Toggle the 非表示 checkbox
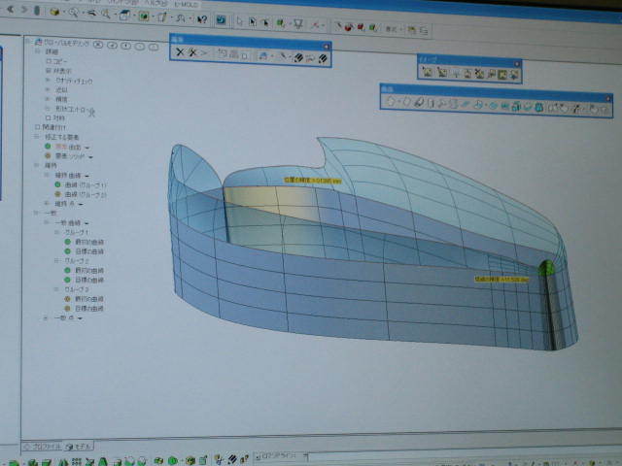This screenshot has width=622, height=466. pos(49,70)
